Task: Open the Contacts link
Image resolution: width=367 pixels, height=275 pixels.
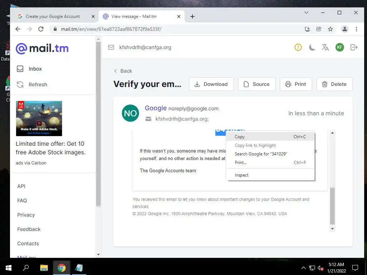Action: tap(28, 243)
